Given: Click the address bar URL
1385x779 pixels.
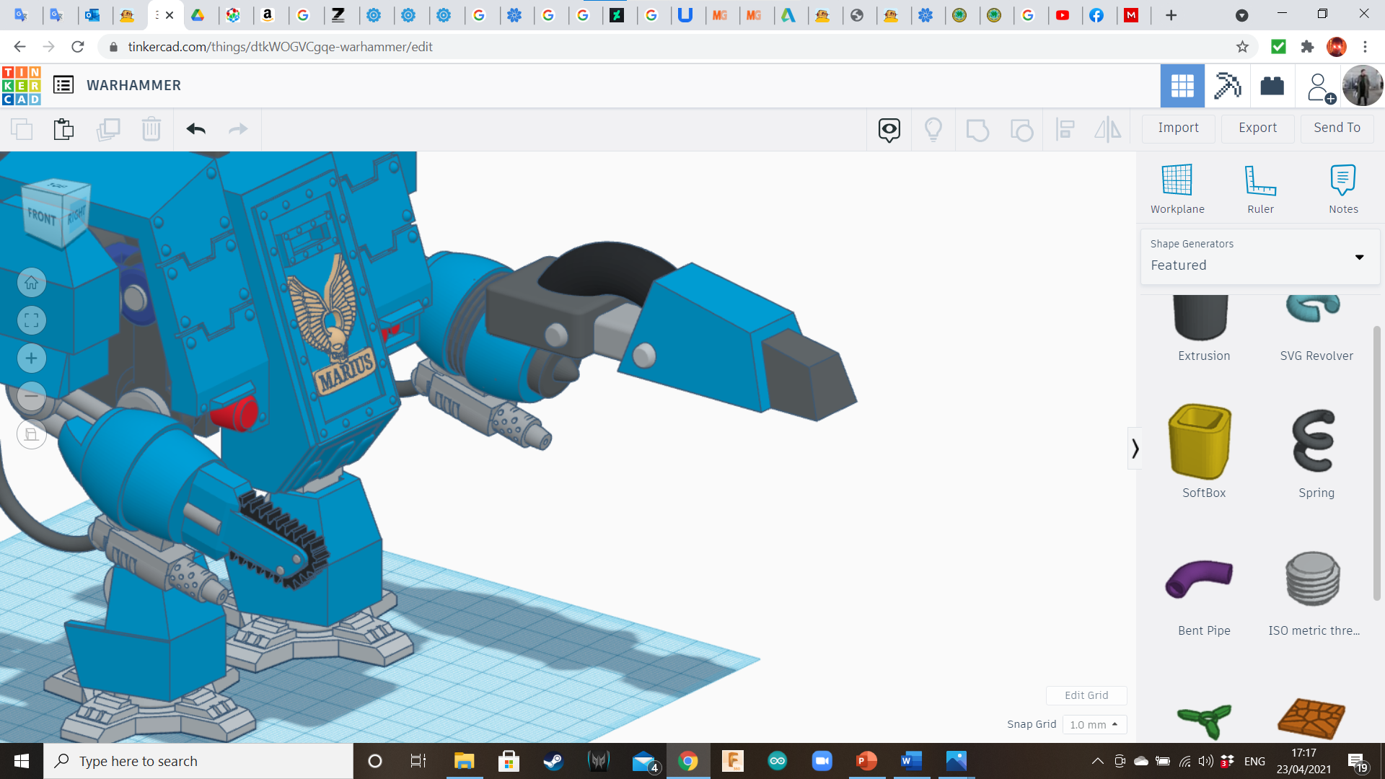Looking at the screenshot, I should tap(280, 47).
